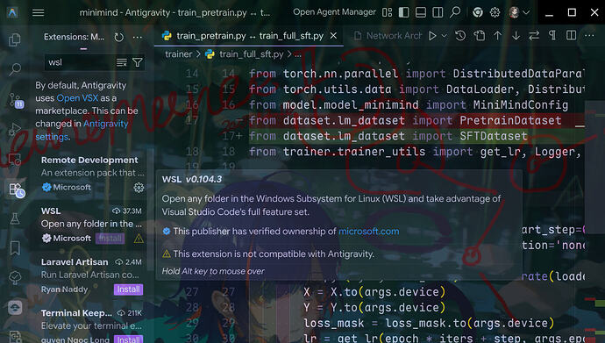Clear extensions search results
The width and height of the screenshot is (605, 343).
(x=122, y=62)
